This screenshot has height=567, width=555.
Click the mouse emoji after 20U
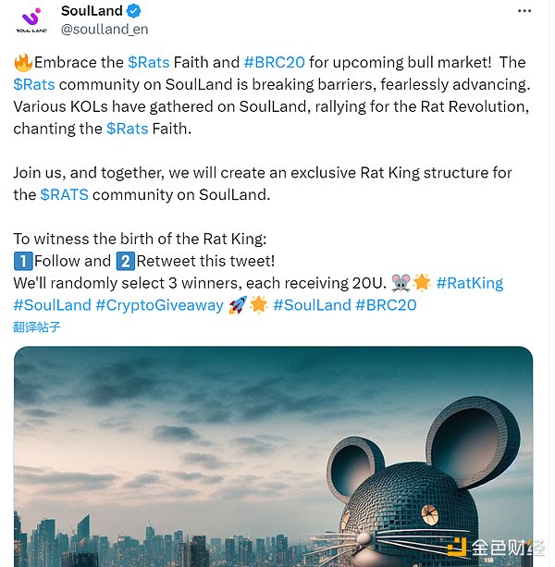[401, 283]
